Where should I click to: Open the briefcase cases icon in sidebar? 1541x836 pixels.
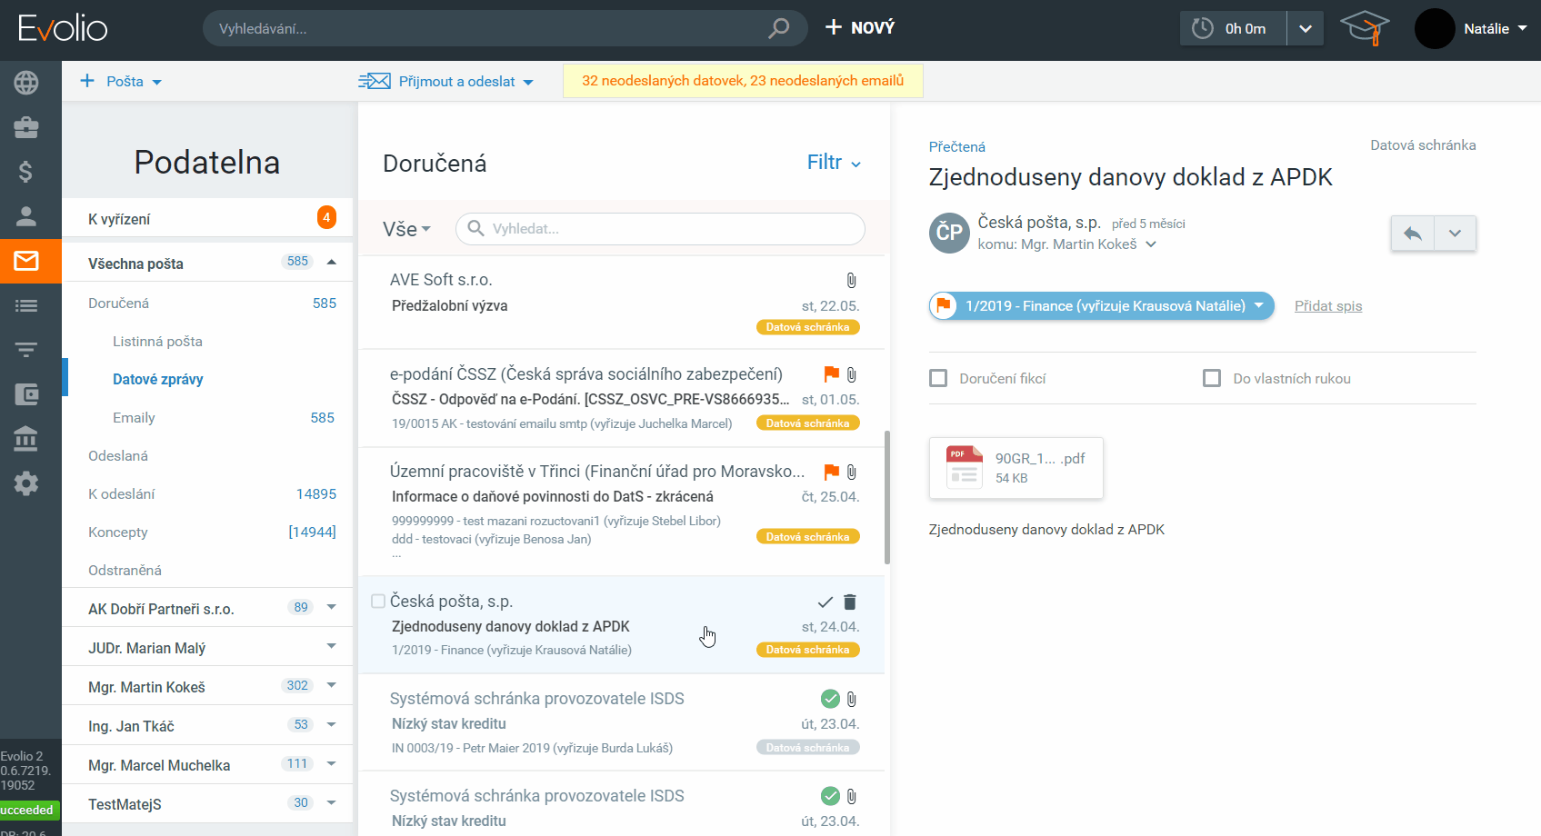point(26,127)
